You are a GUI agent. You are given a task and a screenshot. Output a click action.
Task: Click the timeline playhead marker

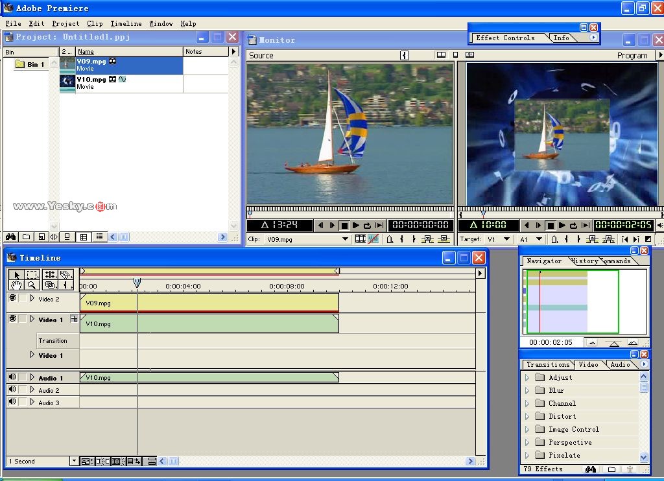pos(137,283)
